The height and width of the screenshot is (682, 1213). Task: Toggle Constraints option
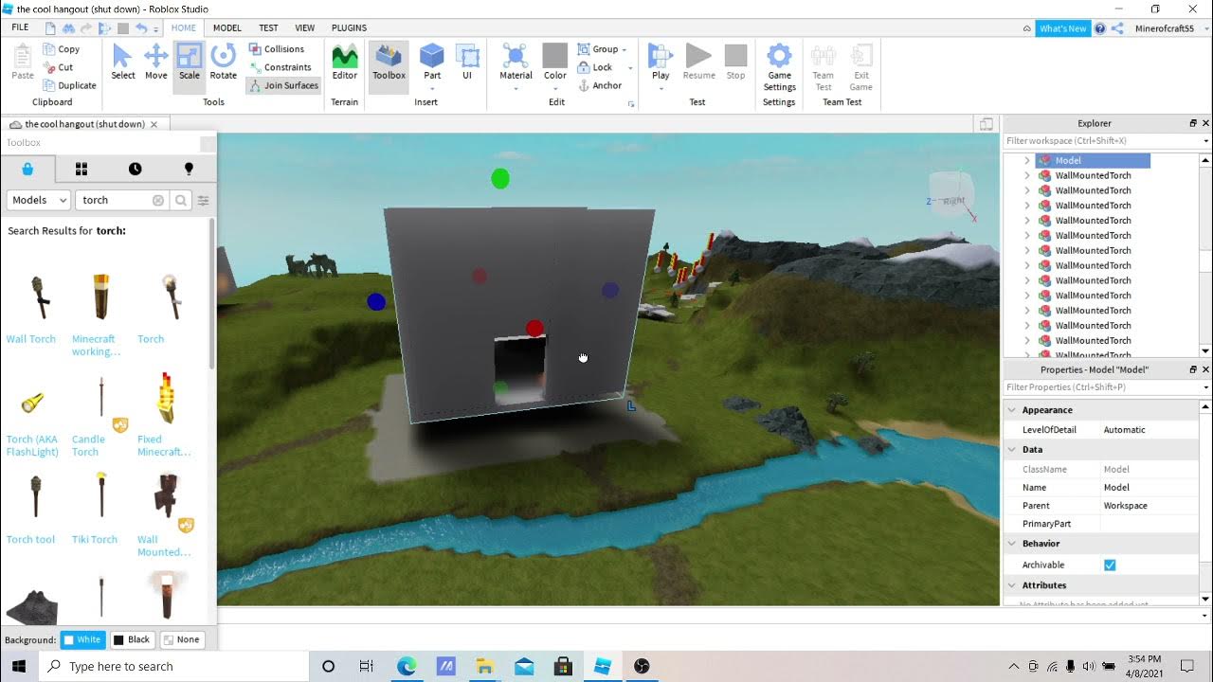[280, 67]
